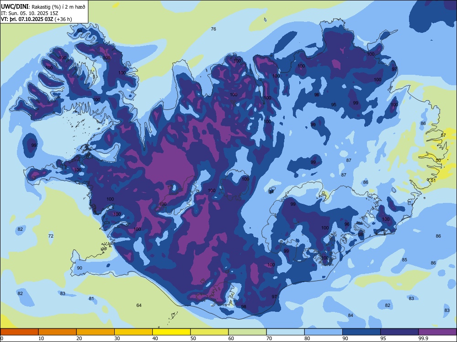Click the '98' value on the south coast
This screenshot has height=342, width=457.
244,306
